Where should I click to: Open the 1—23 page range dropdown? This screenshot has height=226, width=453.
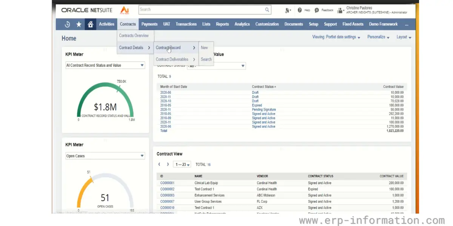[x=182, y=165]
